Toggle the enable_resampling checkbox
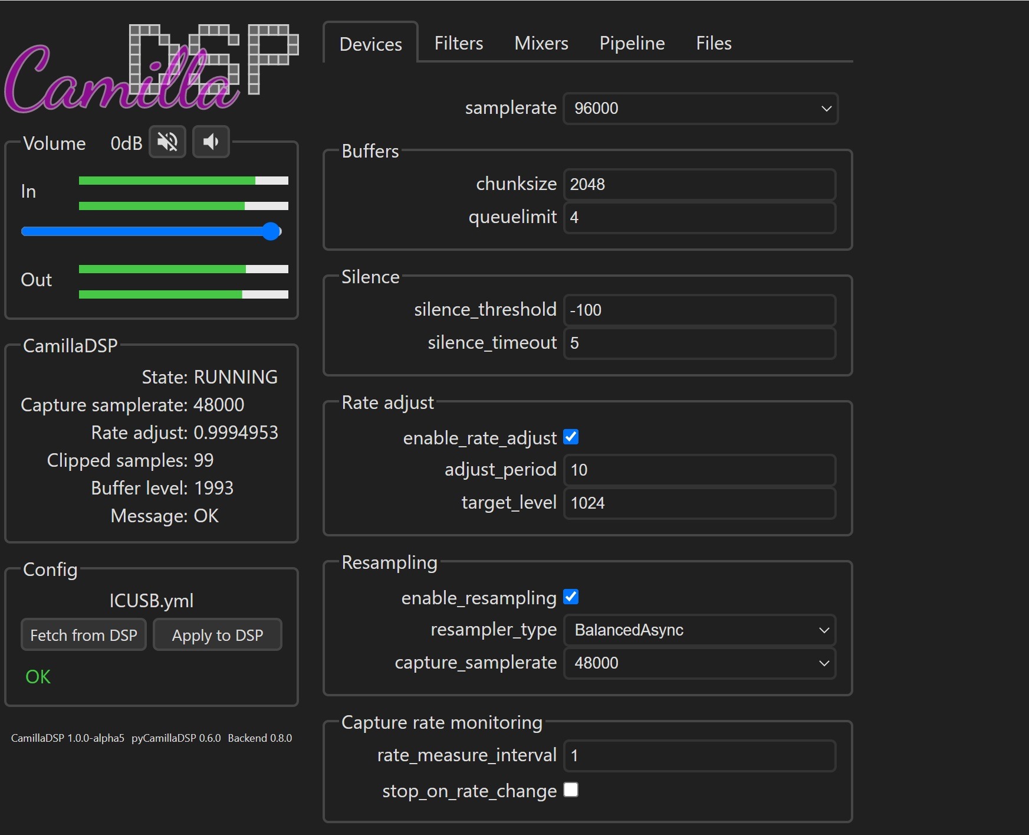The width and height of the screenshot is (1029, 835). tap(571, 597)
